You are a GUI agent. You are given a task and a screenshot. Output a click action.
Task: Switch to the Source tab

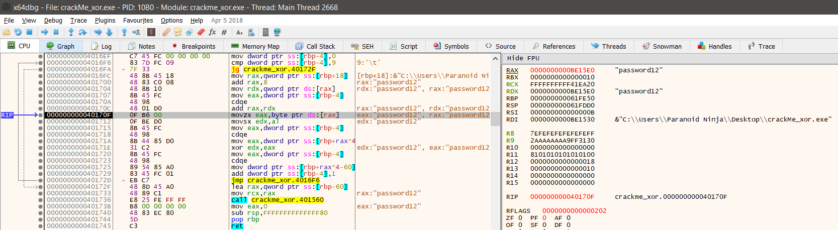(x=500, y=46)
